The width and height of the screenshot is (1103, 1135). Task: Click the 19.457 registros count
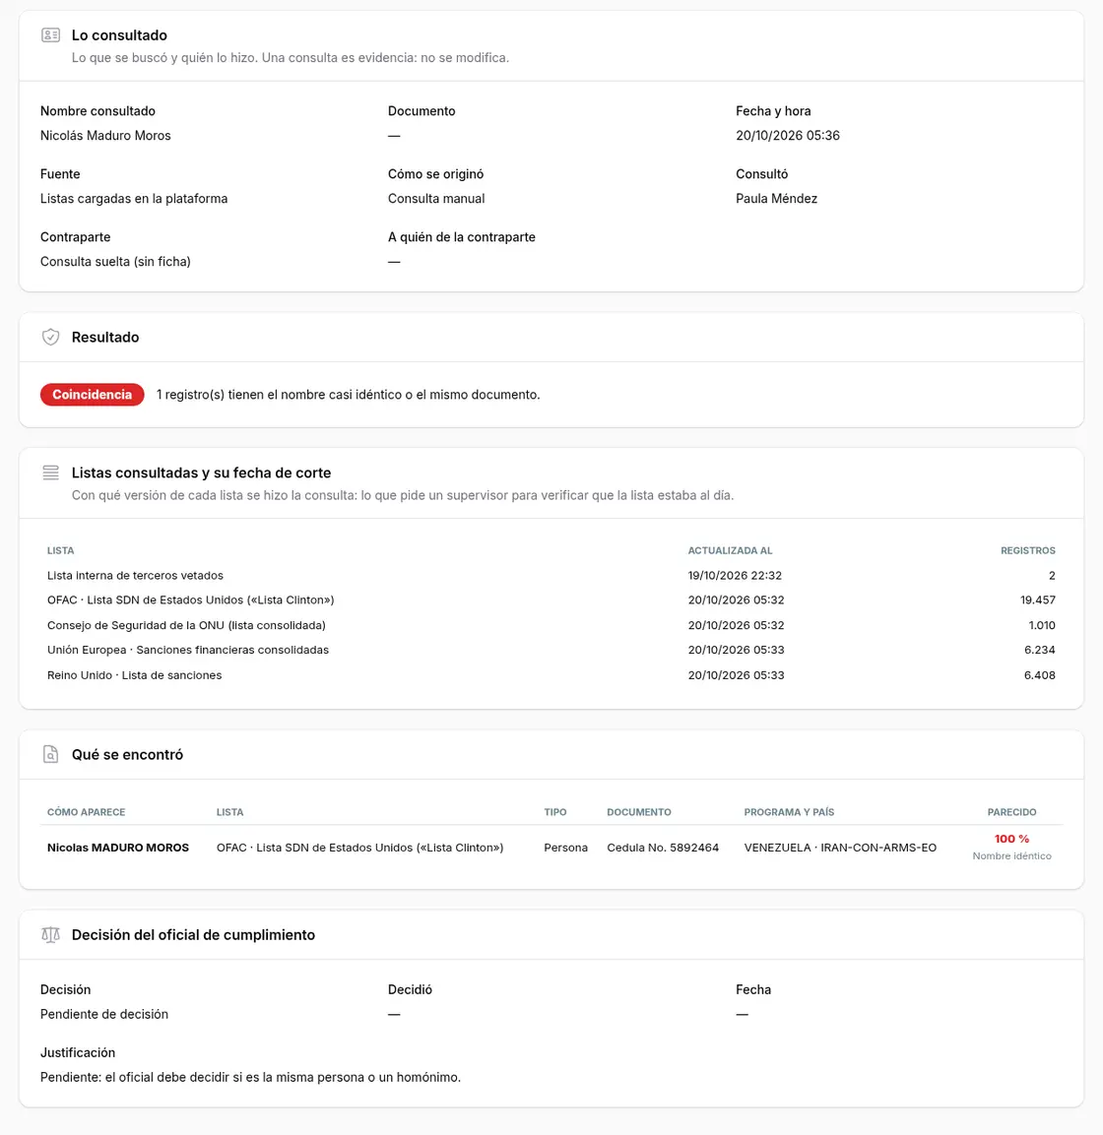pyautogui.click(x=1038, y=600)
